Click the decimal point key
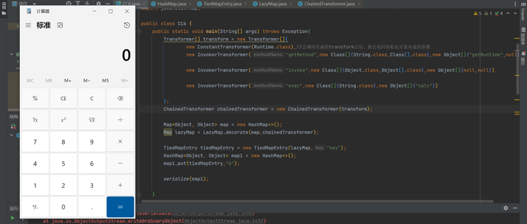The image size is (527, 224). [92, 207]
